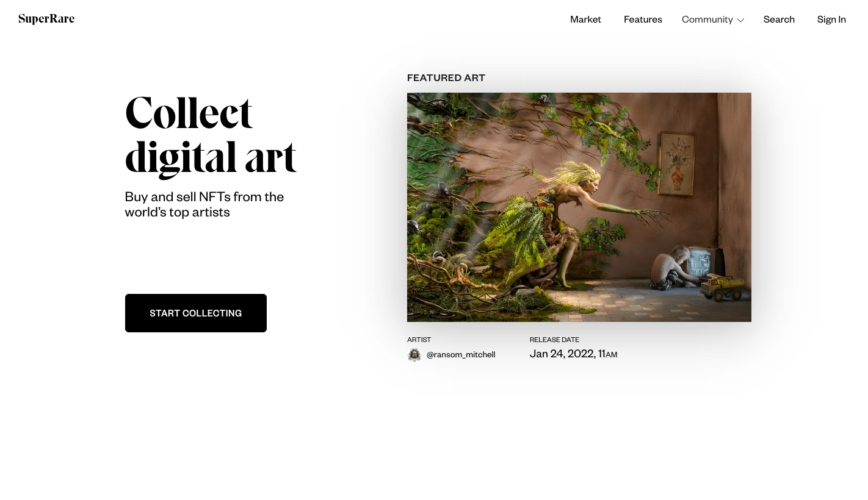Click the START COLLECTING button
Viewport: 868px width, 500px height.
point(196,313)
